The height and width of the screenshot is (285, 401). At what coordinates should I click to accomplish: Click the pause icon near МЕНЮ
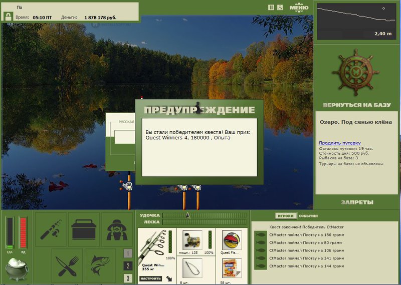[271, 8]
